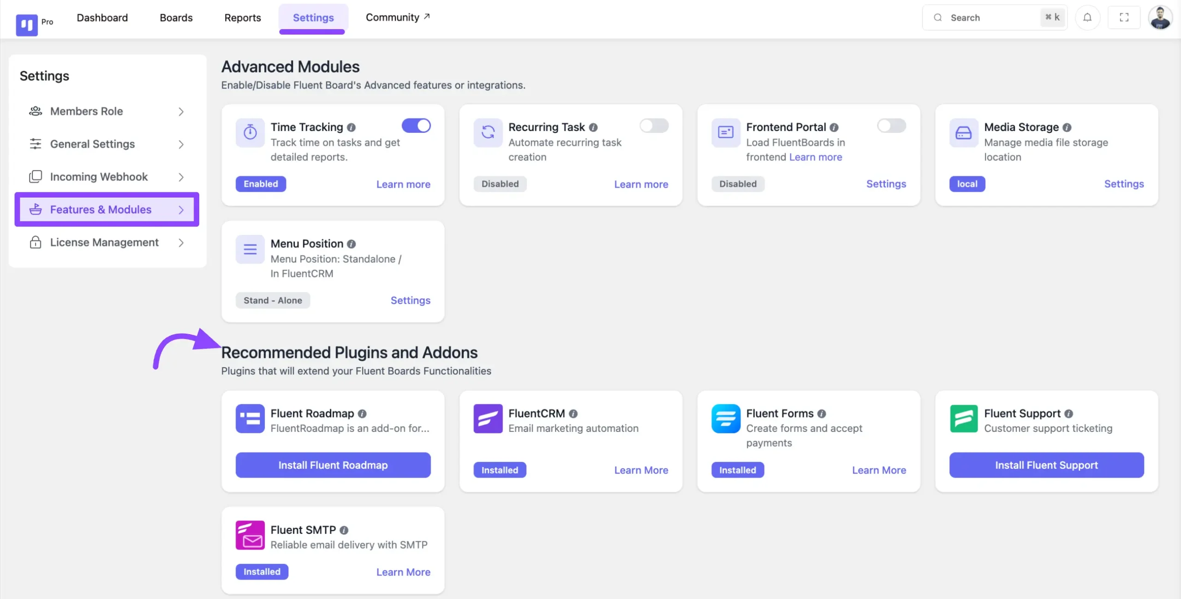Click Install Fluent Roadmap button

point(333,465)
